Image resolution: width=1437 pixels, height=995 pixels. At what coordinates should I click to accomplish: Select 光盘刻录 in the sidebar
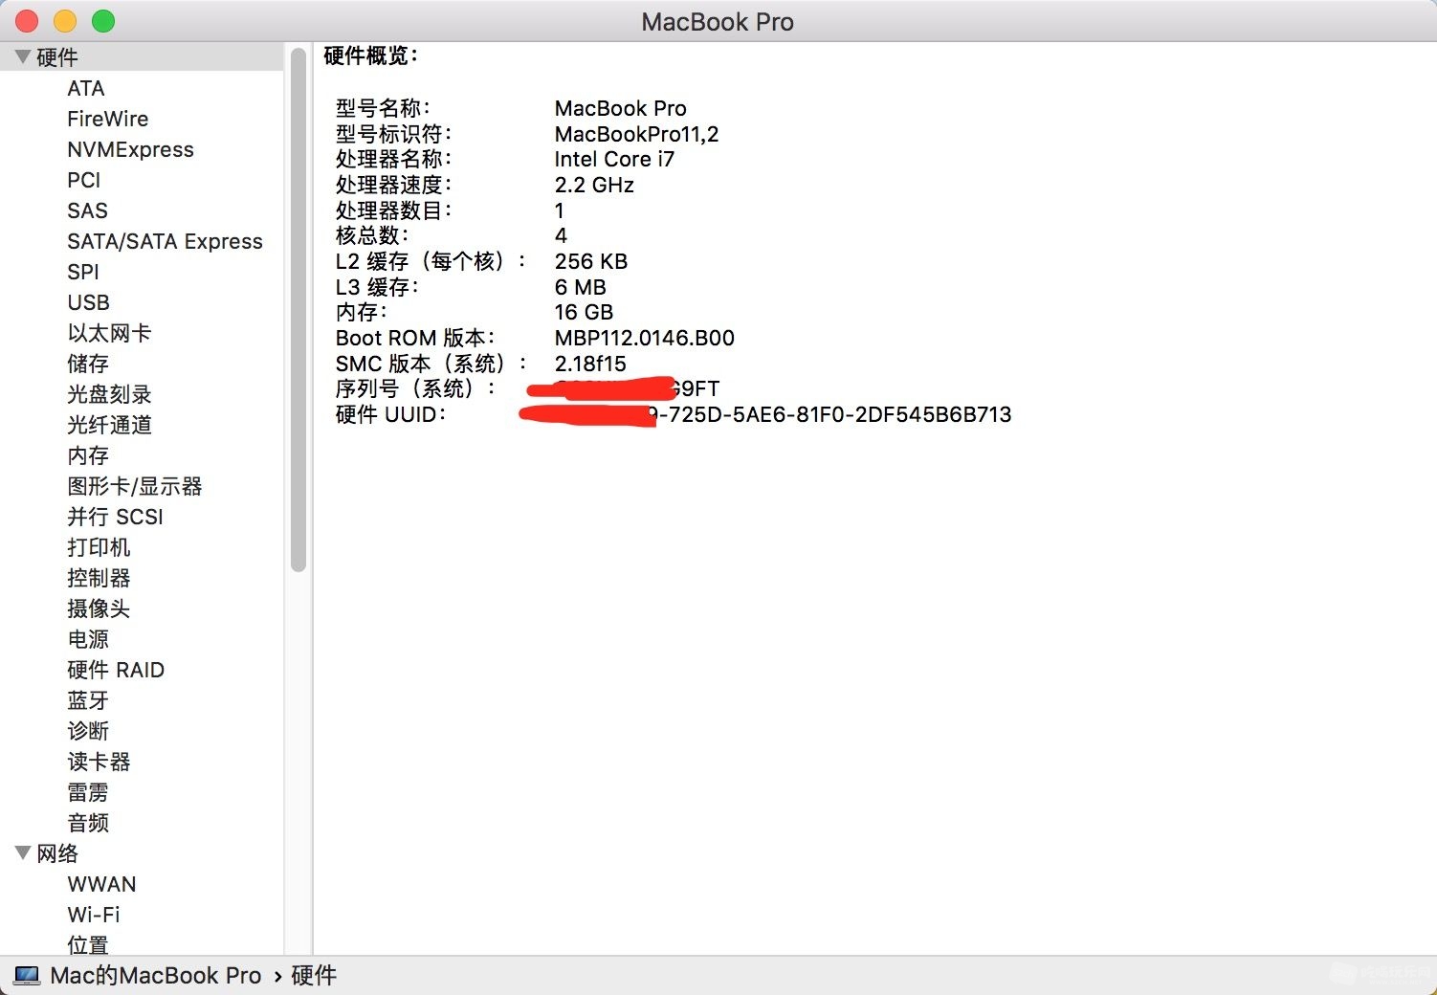coord(109,394)
